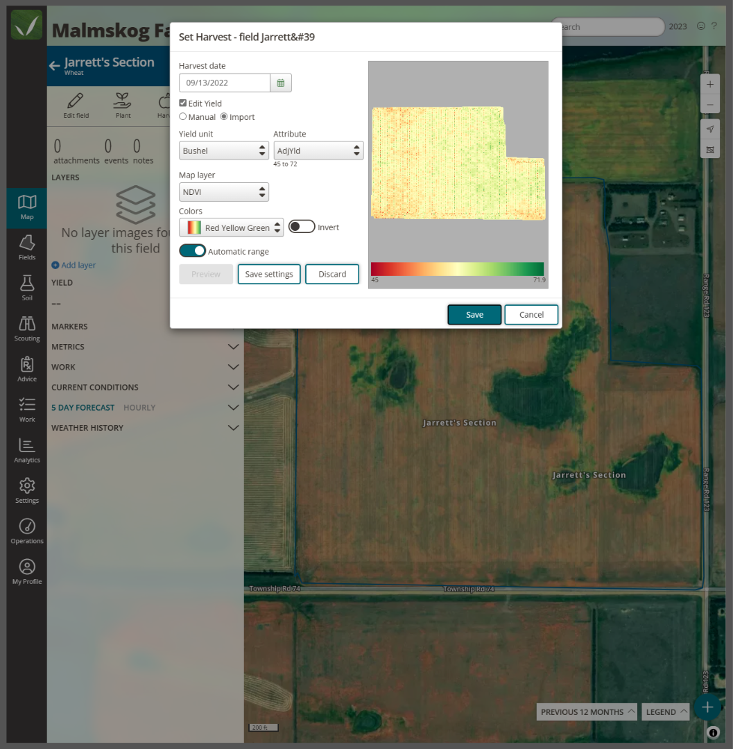Select the Manual radio button
The height and width of the screenshot is (749, 733).
[x=183, y=117]
